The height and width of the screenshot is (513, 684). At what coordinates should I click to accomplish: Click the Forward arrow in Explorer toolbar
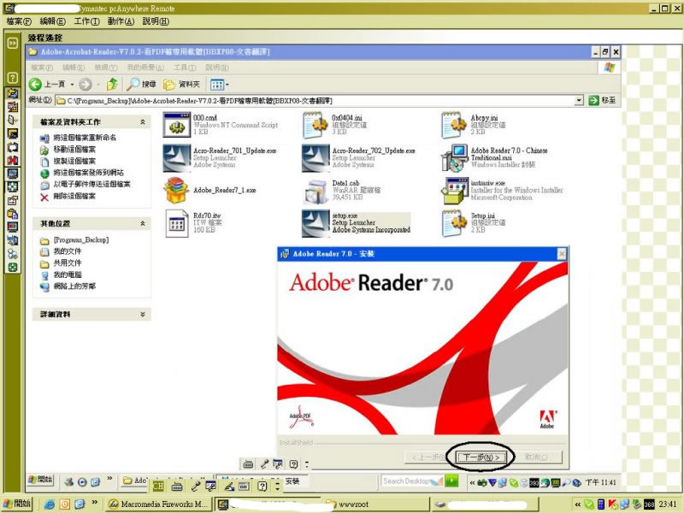(85, 84)
